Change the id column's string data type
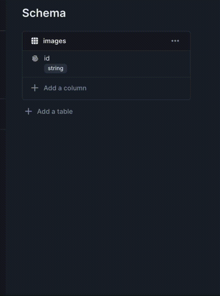 click(56, 68)
